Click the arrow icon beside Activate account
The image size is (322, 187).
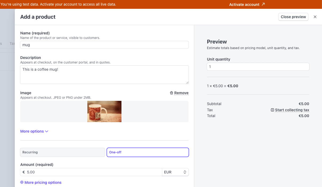(263, 4)
